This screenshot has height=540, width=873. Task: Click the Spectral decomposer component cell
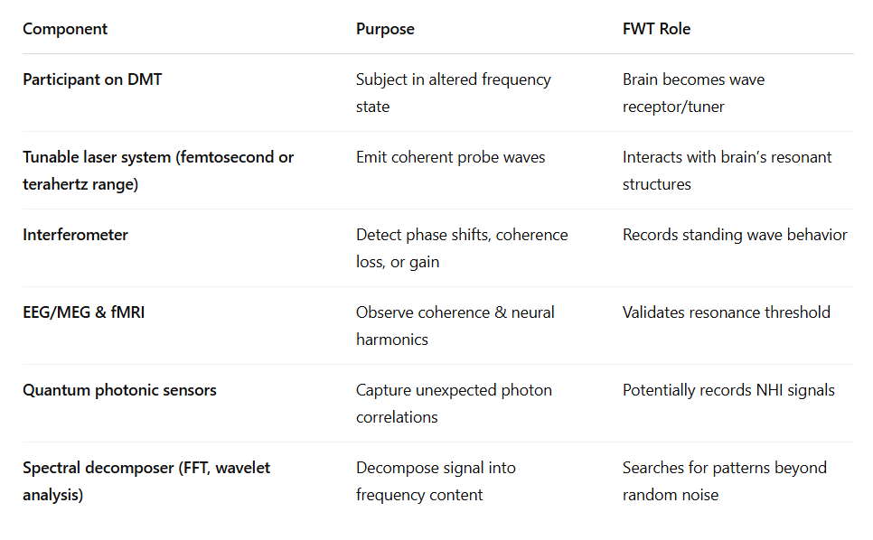coord(146,481)
